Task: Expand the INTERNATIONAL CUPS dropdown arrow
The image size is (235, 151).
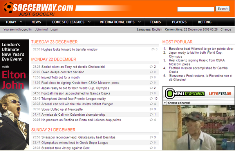Action: [139, 22]
